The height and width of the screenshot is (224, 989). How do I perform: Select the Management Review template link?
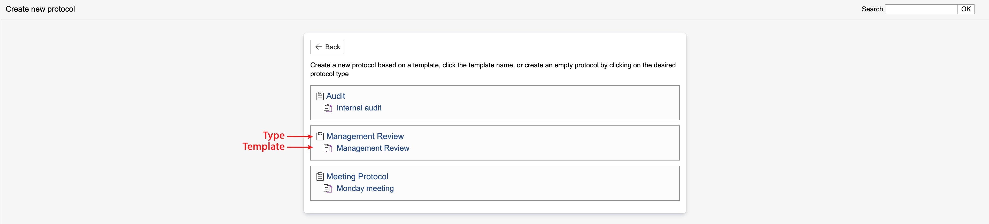pos(372,148)
